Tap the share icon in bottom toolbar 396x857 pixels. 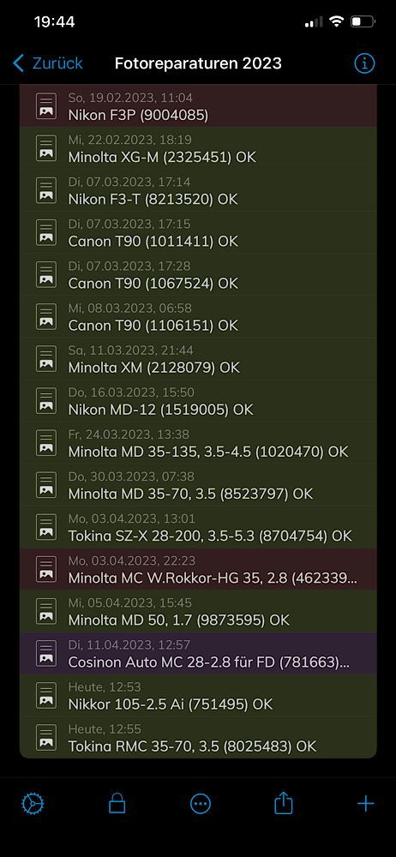(x=284, y=803)
